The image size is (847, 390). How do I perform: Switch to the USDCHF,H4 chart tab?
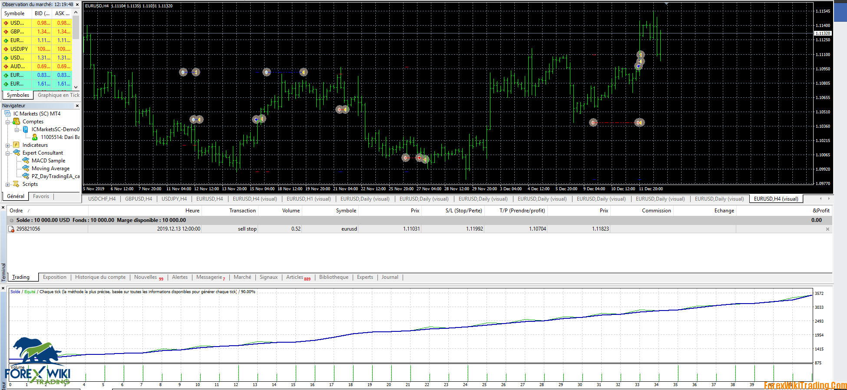pyautogui.click(x=102, y=199)
